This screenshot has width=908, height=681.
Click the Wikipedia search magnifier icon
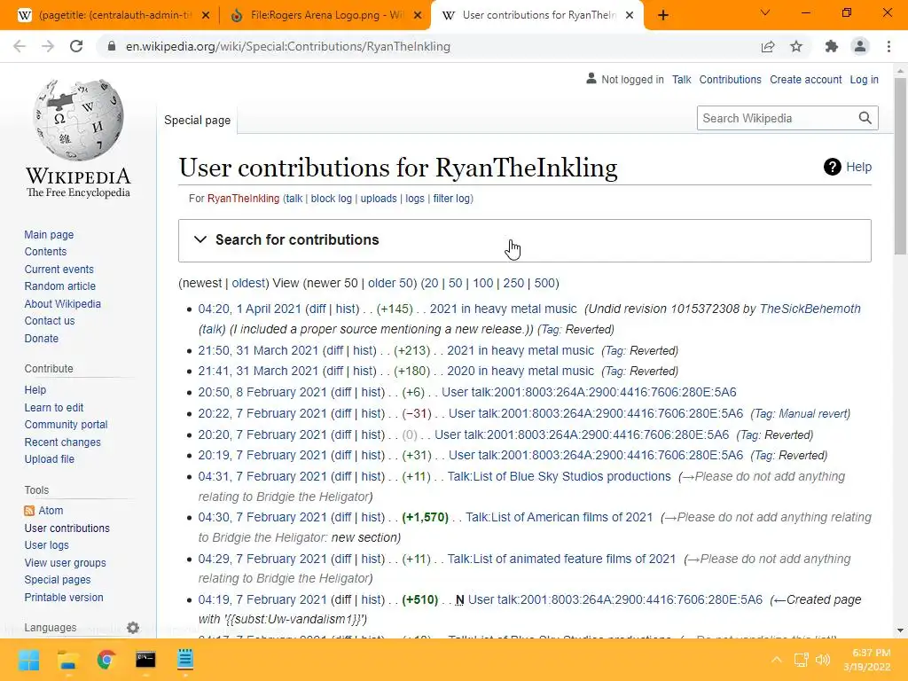click(865, 118)
